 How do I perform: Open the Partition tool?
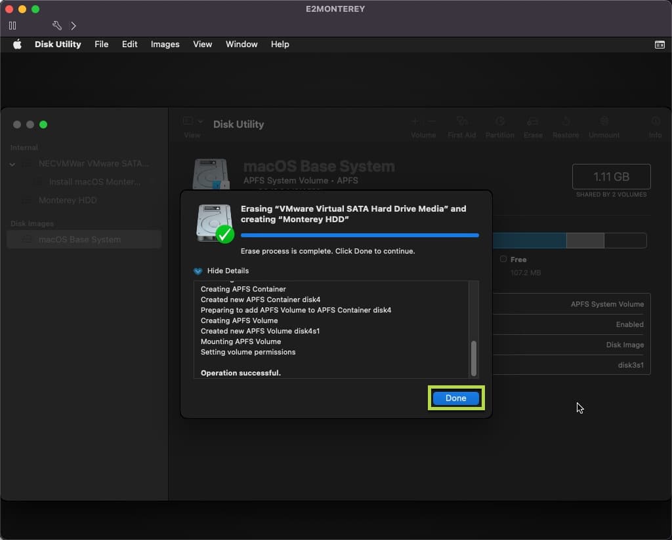[x=499, y=121]
